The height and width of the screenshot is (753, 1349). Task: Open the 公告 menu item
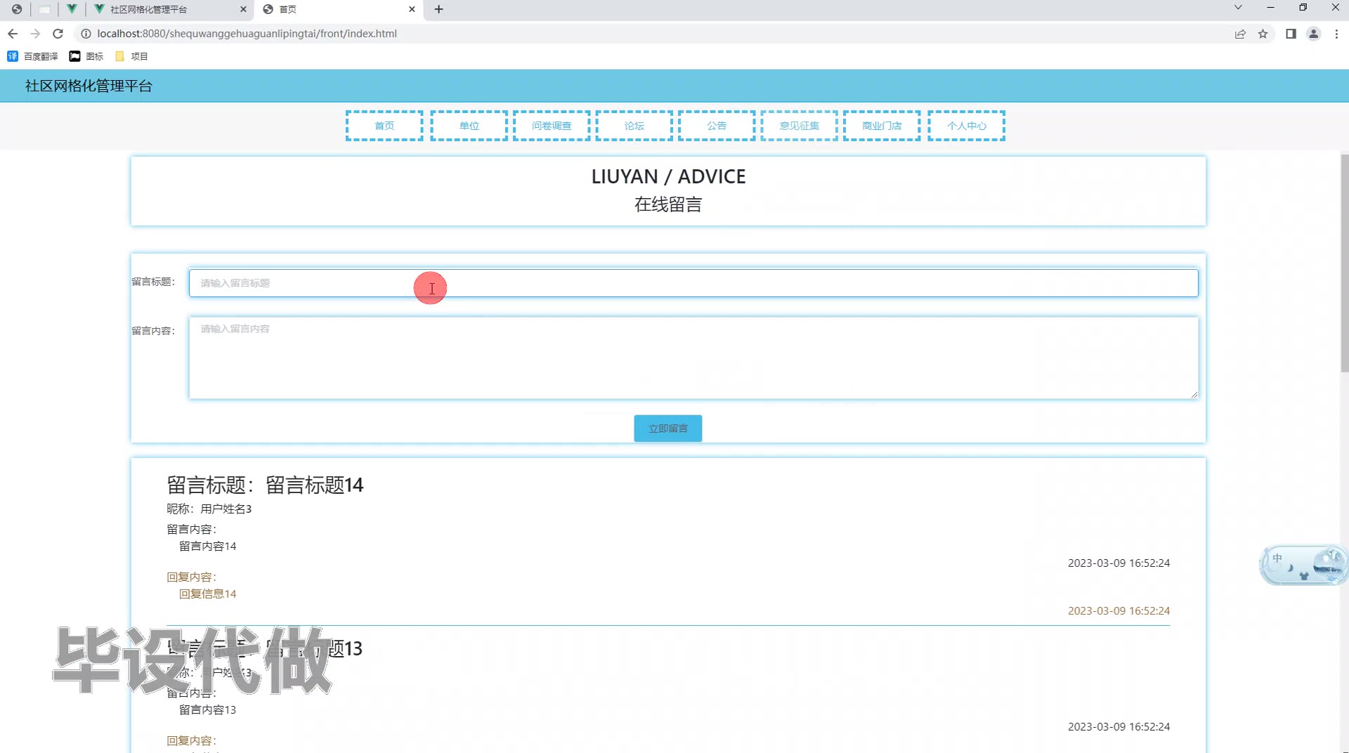(717, 126)
